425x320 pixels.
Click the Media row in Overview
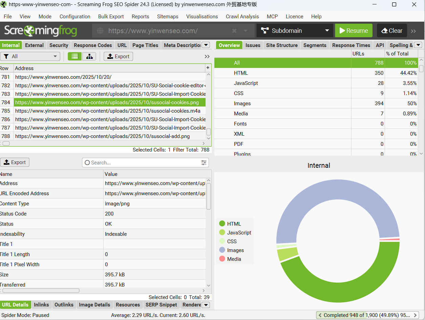[x=316, y=114]
